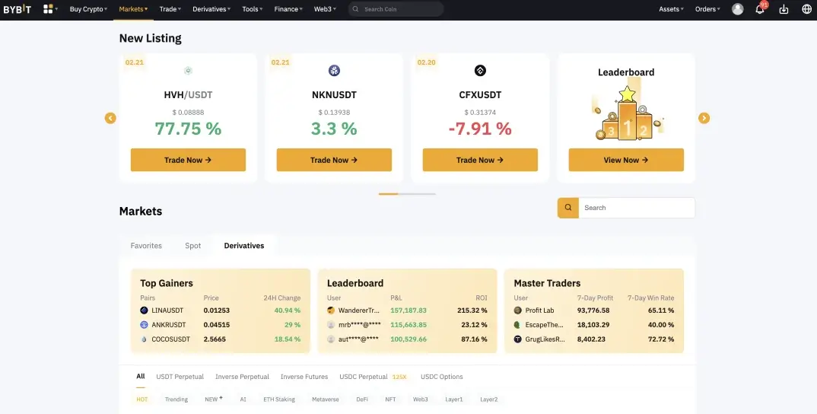Screen dimensions: 817x414
Task: Go to next New Listing slide
Action: click(704, 119)
